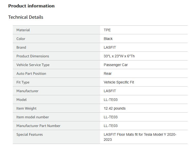Select the Material row label
Screen dimensions: 194x148
[x=23, y=30]
